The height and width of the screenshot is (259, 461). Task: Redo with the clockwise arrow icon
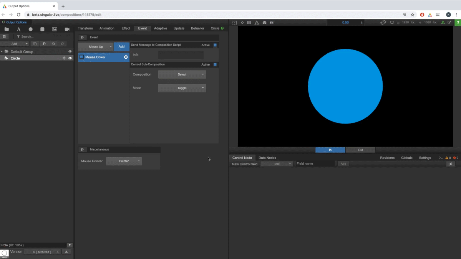pyautogui.click(x=63, y=44)
